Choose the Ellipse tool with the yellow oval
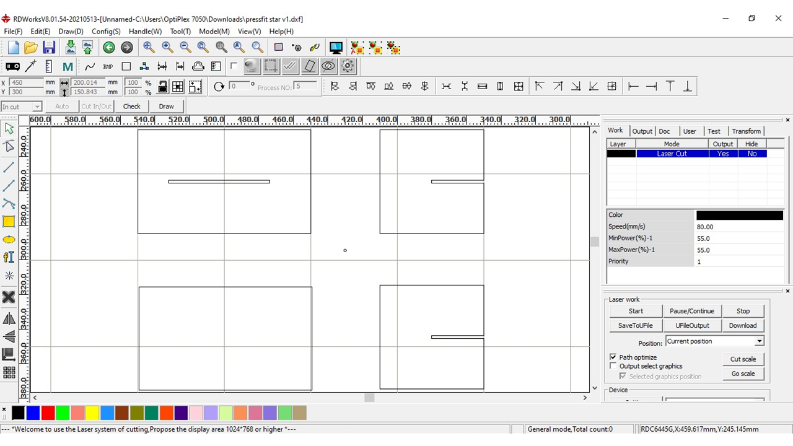793x446 pixels. [x=9, y=240]
